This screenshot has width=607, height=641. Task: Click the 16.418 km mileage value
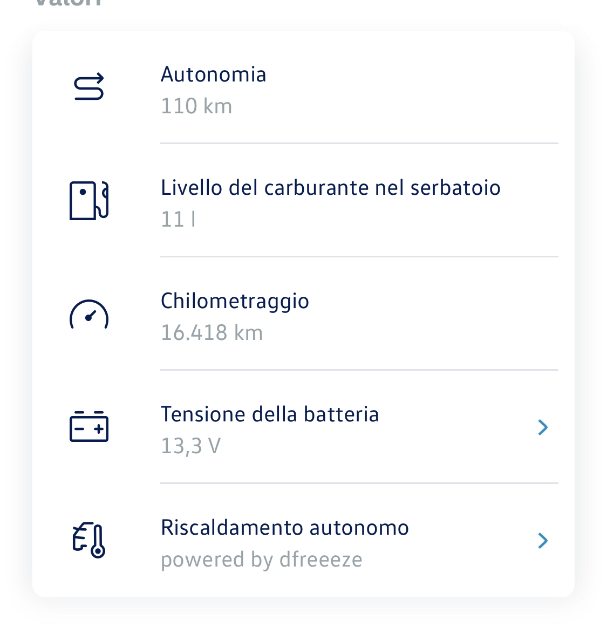(212, 333)
